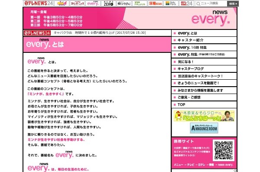Click the large news every. banner logo
Viewport: 260px width, 172px height.
tap(211, 18)
